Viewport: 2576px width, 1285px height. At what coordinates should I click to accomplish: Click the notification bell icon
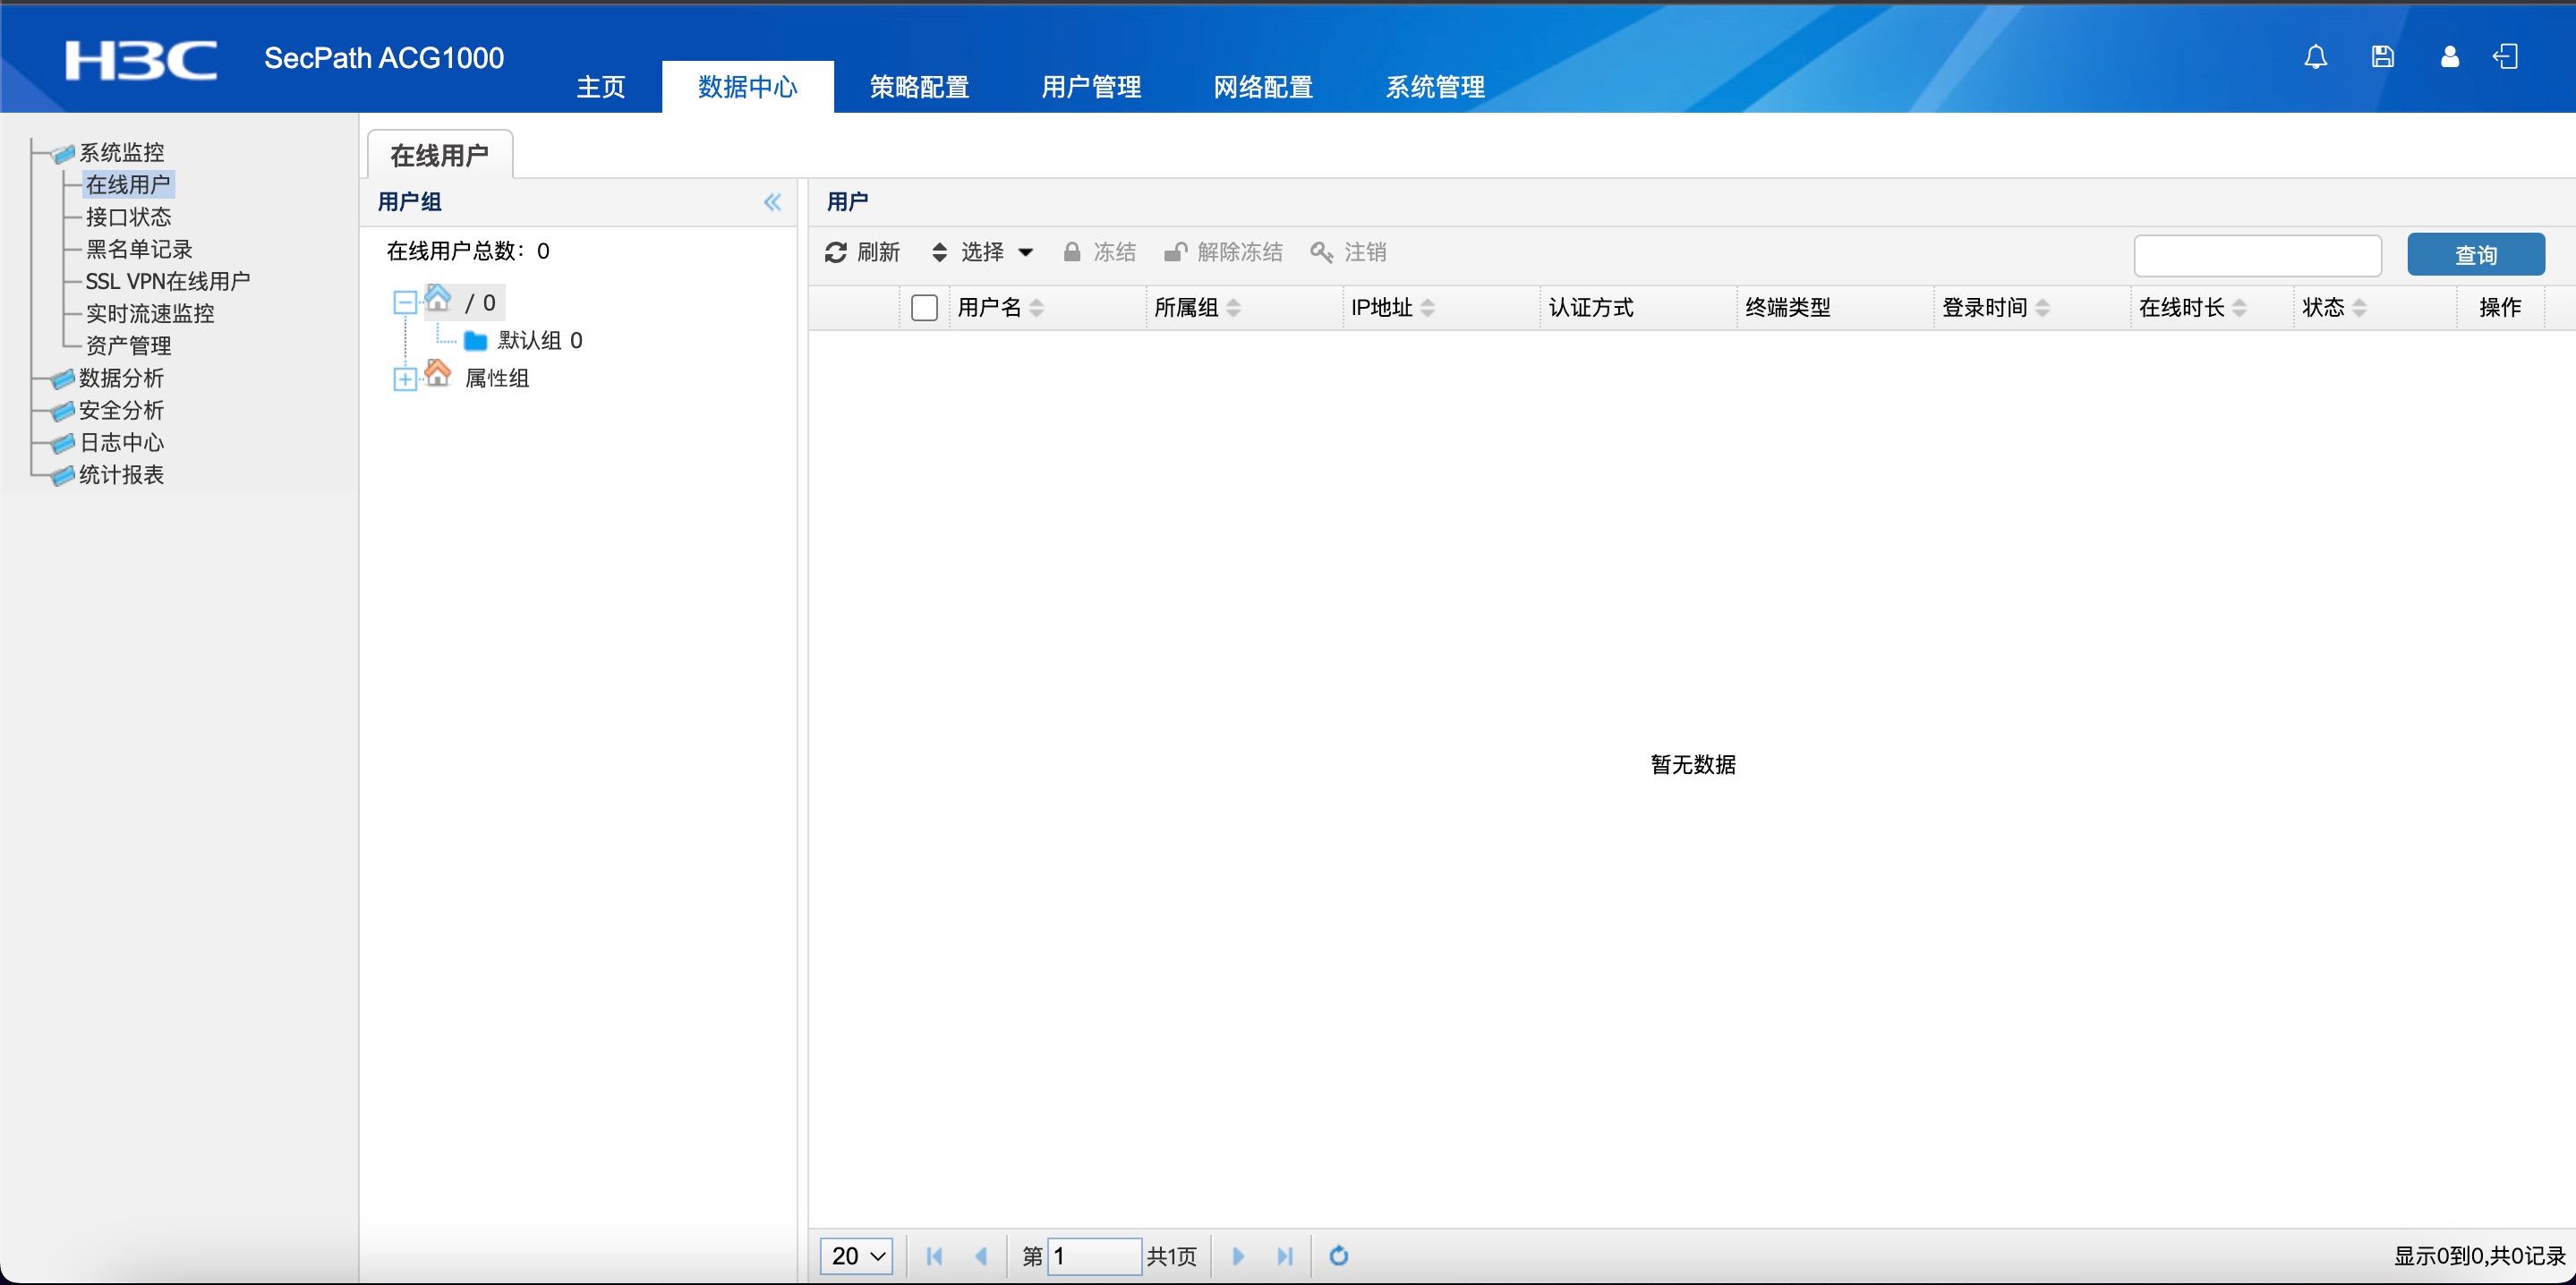pos(2315,57)
